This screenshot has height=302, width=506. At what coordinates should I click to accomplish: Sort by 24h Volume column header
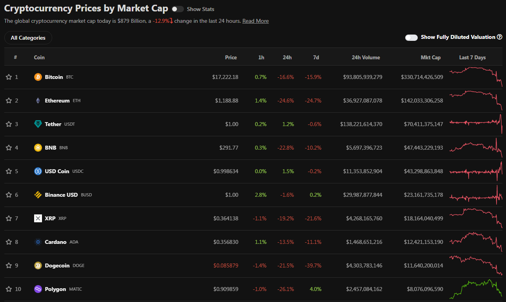[366, 57]
